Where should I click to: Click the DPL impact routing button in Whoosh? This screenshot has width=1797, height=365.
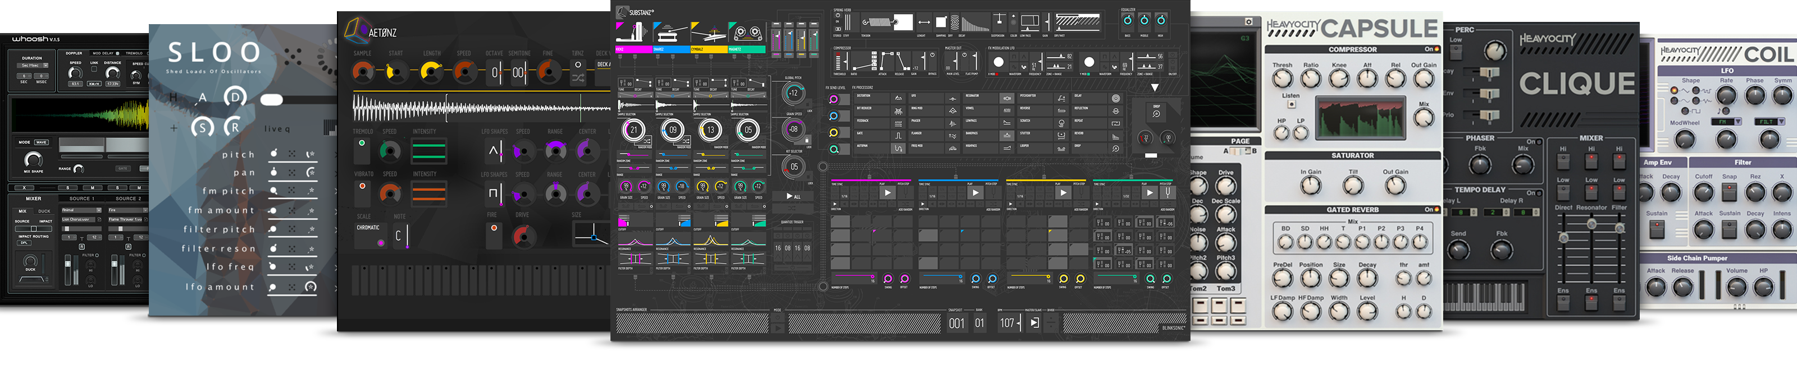pyautogui.click(x=25, y=242)
